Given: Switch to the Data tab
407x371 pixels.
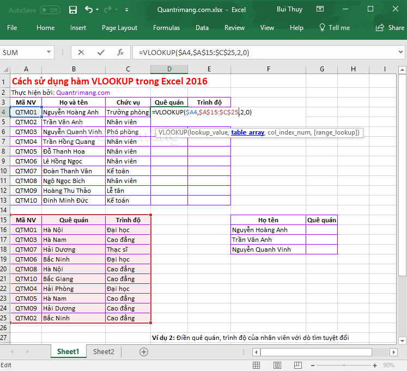Looking at the screenshot, I should pos(202,28).
